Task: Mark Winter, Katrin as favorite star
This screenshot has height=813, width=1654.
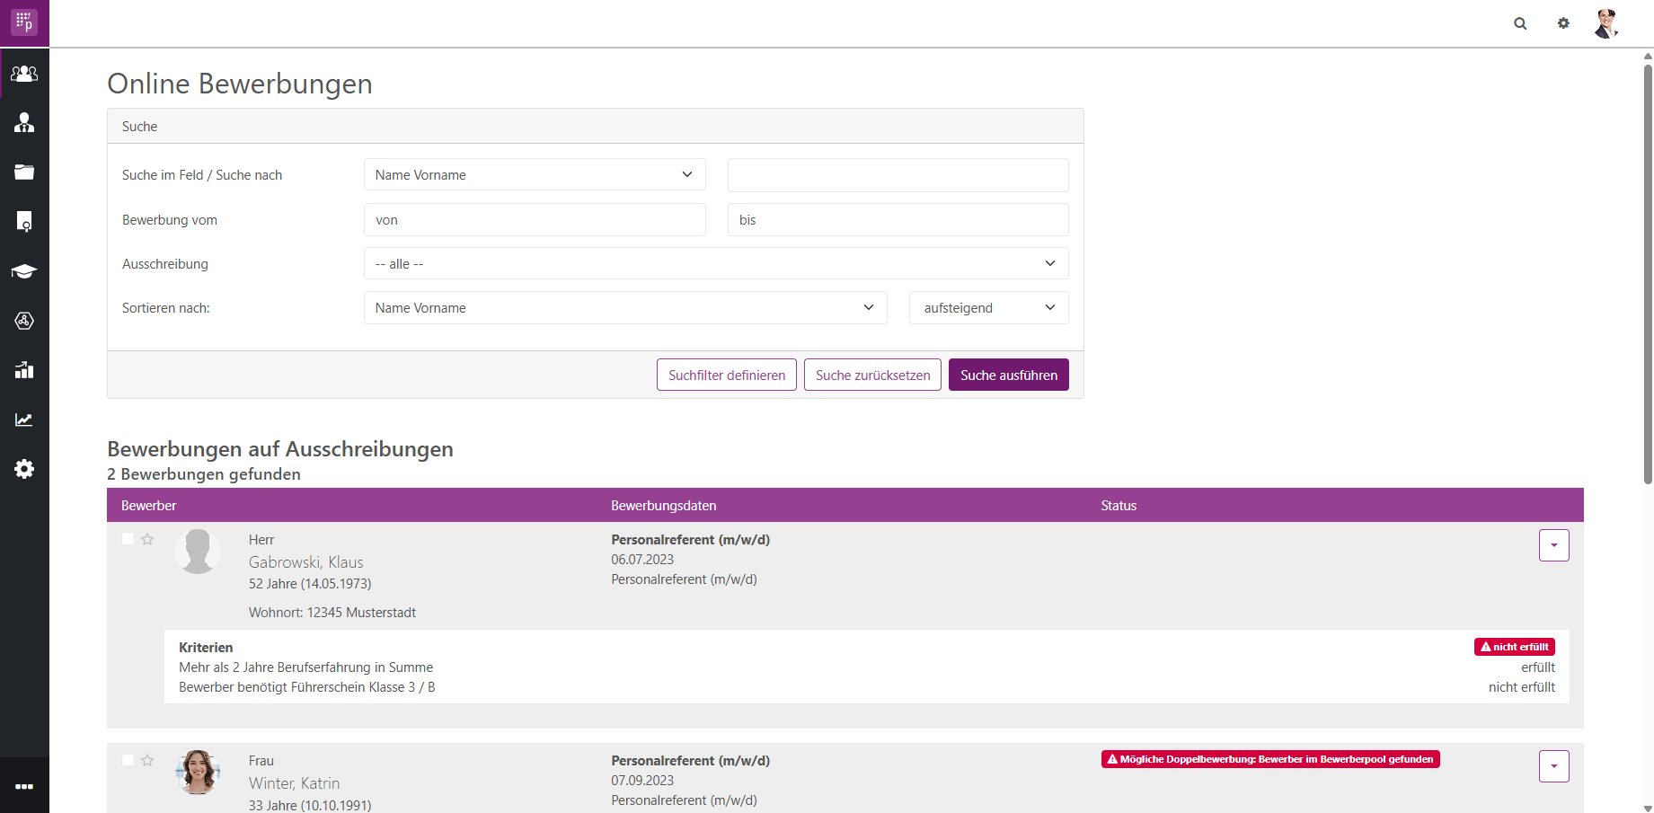Action: point(147,760)
